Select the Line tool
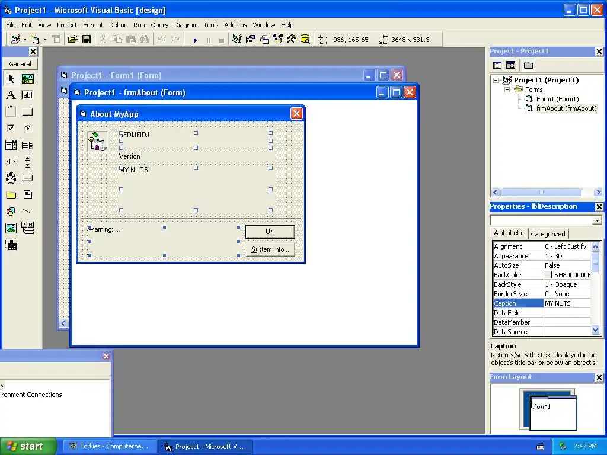The height and width of the screenshot is (455, 607). [27, 212]
